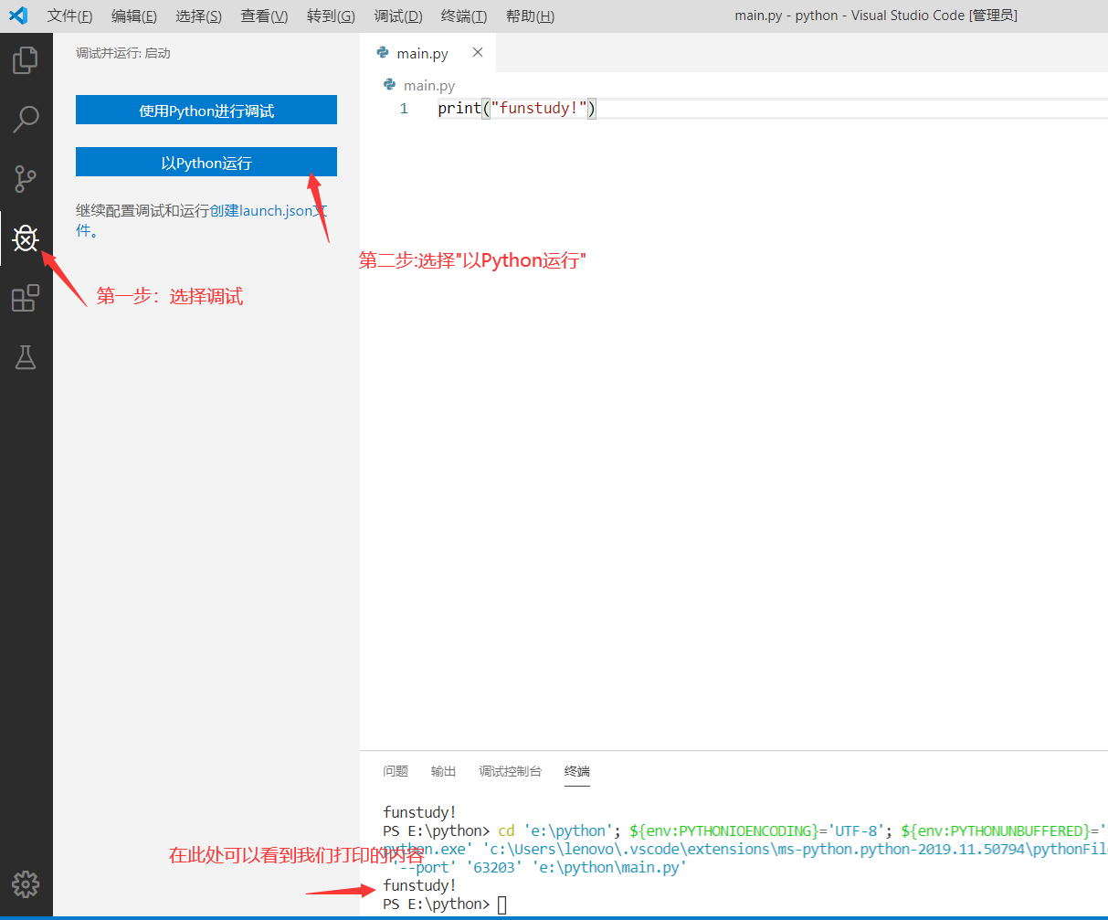
Task: Open the Explorer view in activity bar
Action: point(26,60)
